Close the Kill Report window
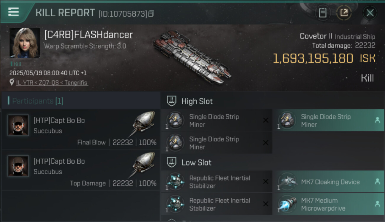385x222 pixels. pyautogui.click(x=370, y=13)
